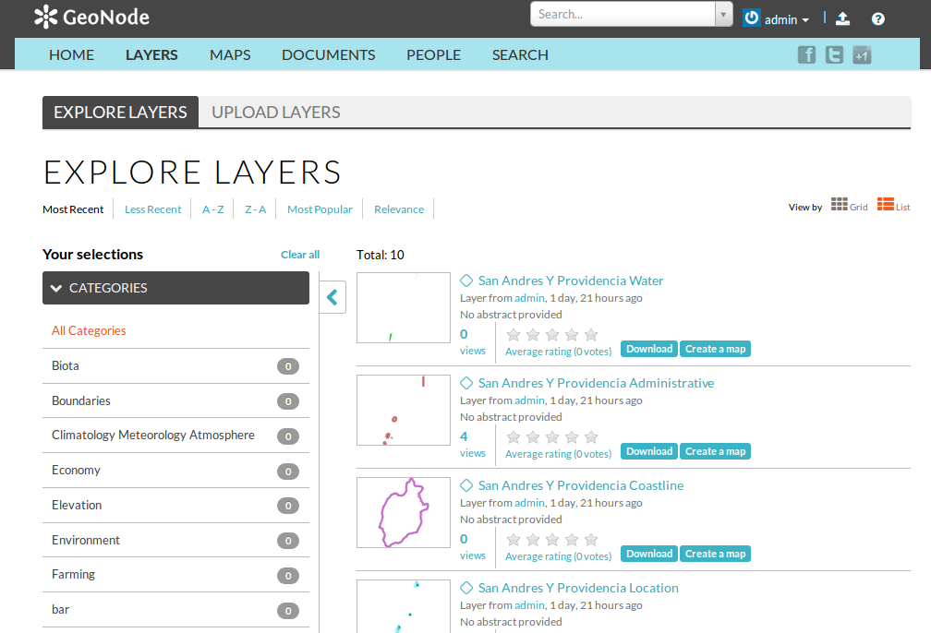Image resolution: width=931 pixels, height=633 pixels.
Task: Filter by Elevation category
Action: (175, 506)
